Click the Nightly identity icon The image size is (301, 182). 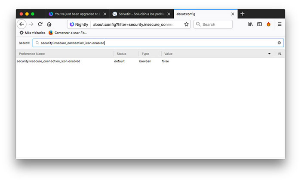coord(72,25)
